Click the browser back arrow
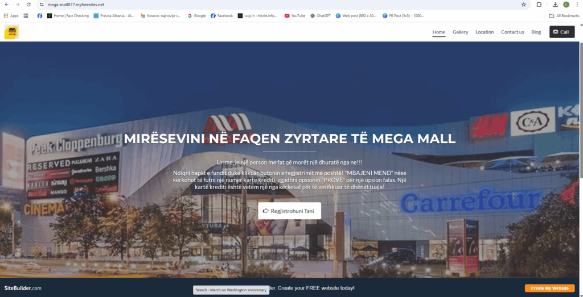The image size is (583, 297). [x=7, y=5]
